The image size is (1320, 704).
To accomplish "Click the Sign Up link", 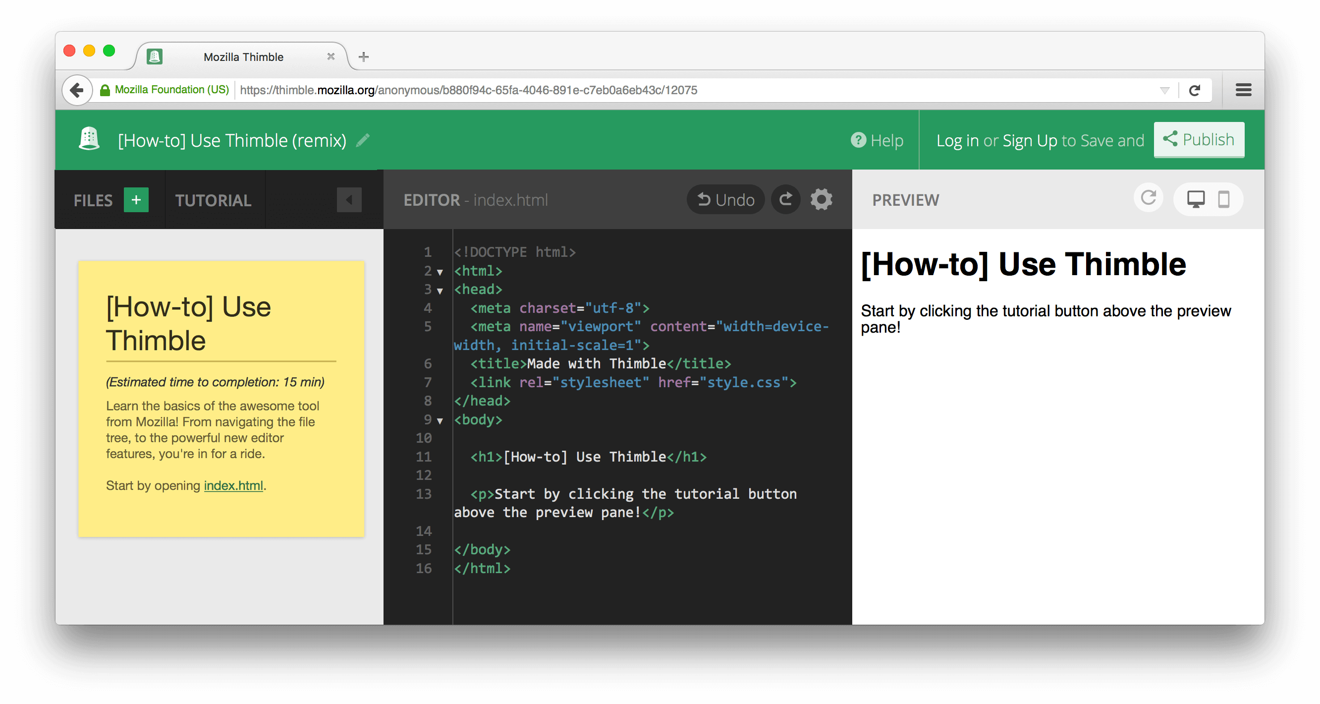I will (1030, 140).
